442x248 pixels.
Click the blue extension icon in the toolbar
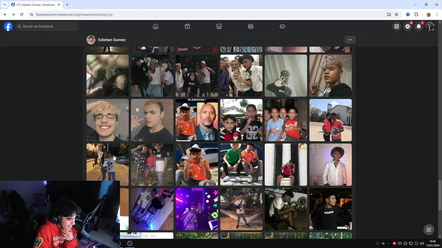(x=408, y=14)
